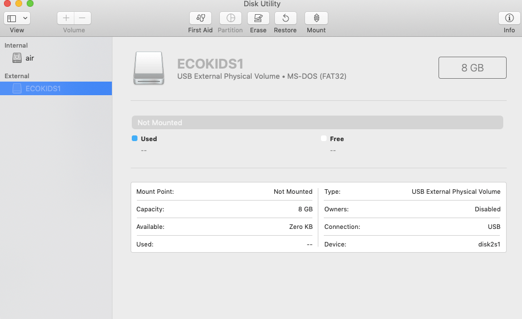
Task: Close the Disk Utility window
Action: click(x=7, y=3)
